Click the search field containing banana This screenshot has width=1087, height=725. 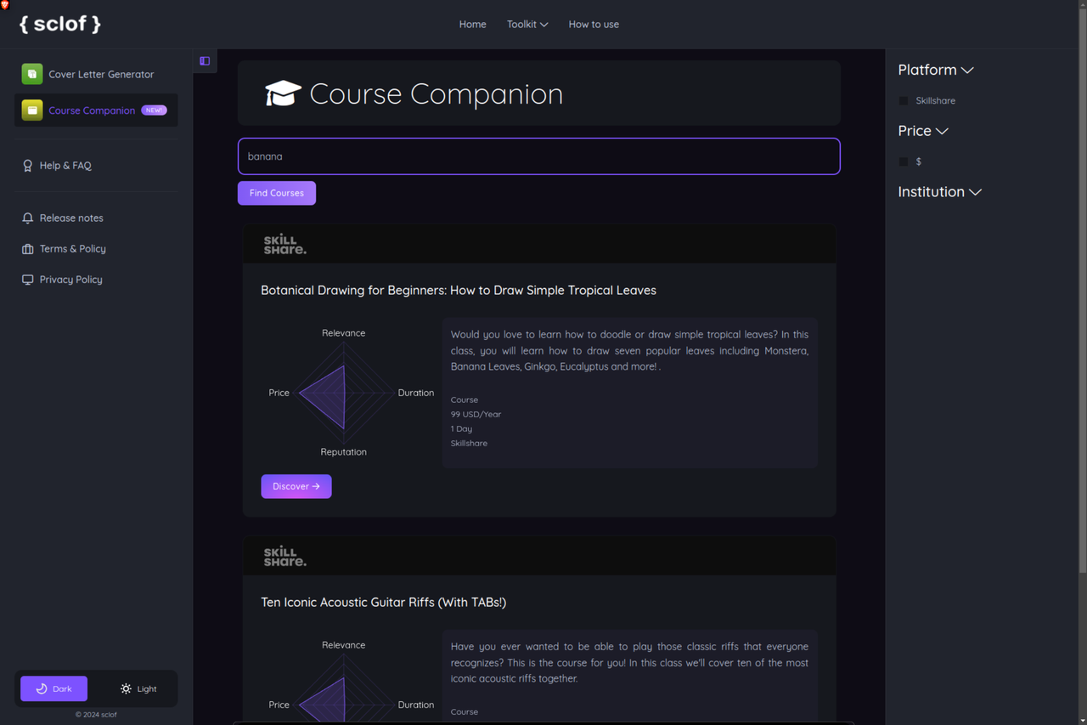click(539, 156)
